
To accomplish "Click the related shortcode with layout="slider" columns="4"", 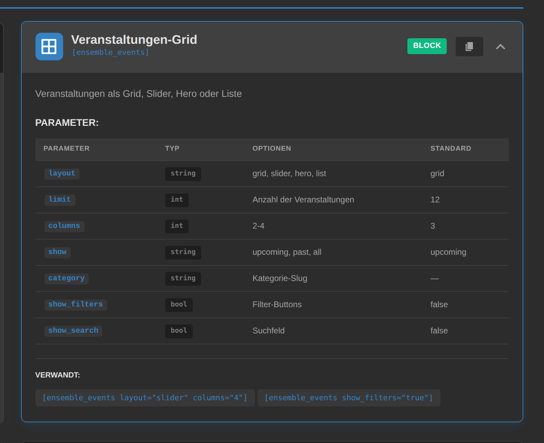I will tap(145, 398).
